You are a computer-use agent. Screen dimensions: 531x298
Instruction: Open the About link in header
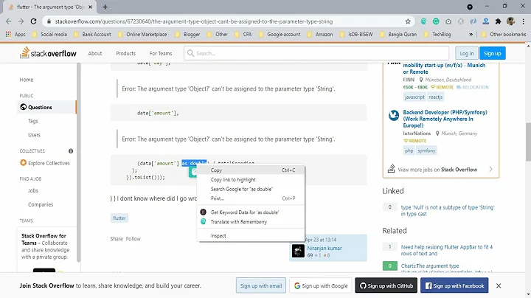click(95, 53)
